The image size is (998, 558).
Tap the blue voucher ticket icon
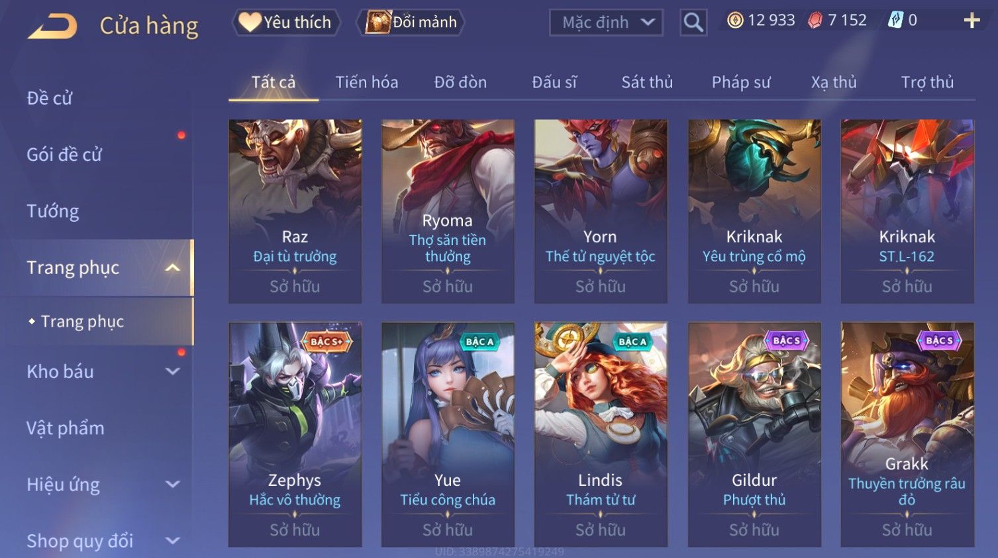[895, 21]
